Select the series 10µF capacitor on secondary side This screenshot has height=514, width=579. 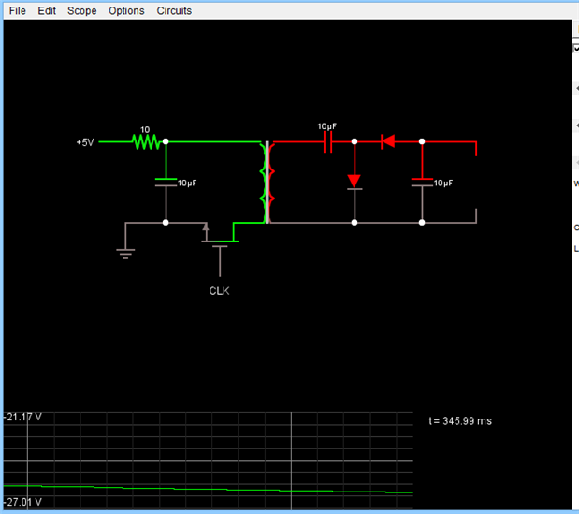point(328,142)
